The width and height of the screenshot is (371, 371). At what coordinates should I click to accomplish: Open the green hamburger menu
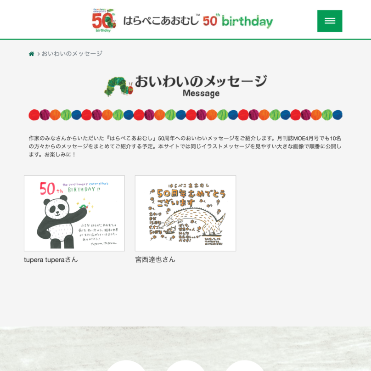pyautogui.click(x=330, y=21)
